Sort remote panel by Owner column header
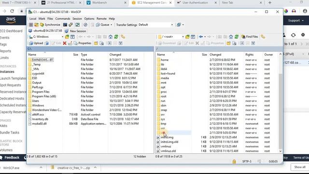 (270, 55)
